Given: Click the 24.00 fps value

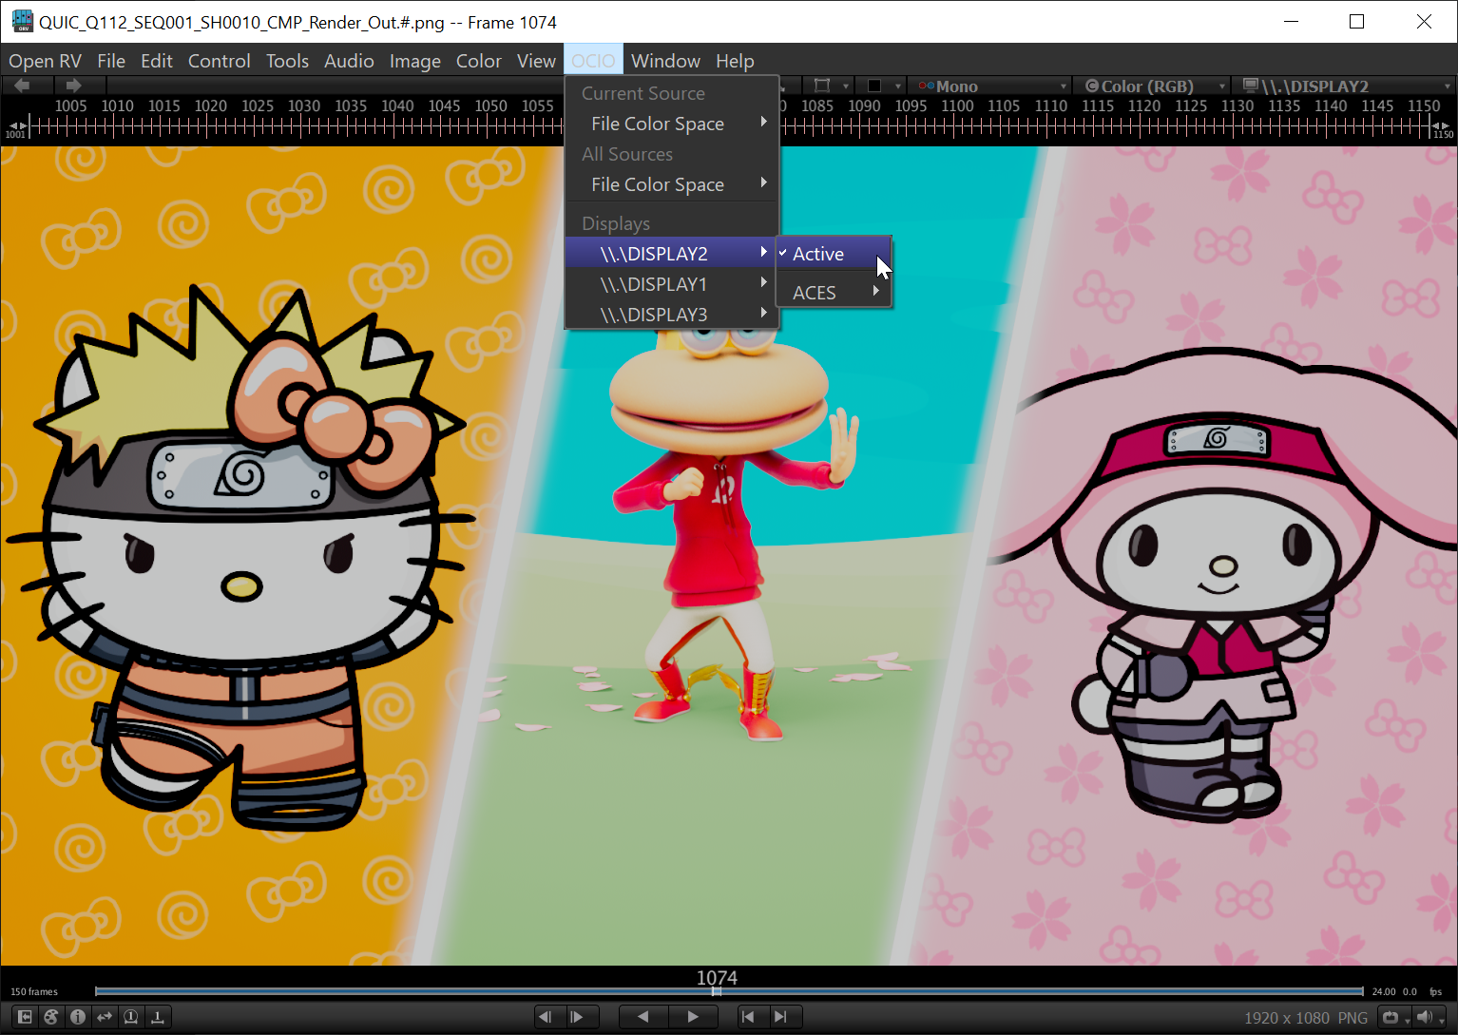Looking at the screenshot, I should tap(1384, 991).
